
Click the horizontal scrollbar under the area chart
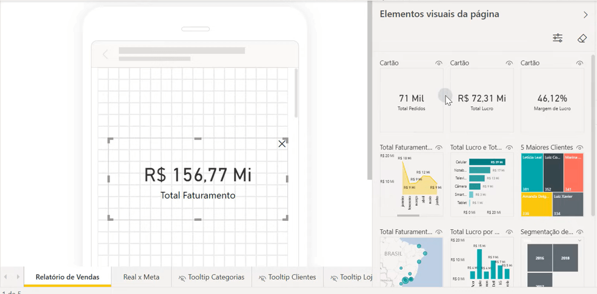[408, 215]
